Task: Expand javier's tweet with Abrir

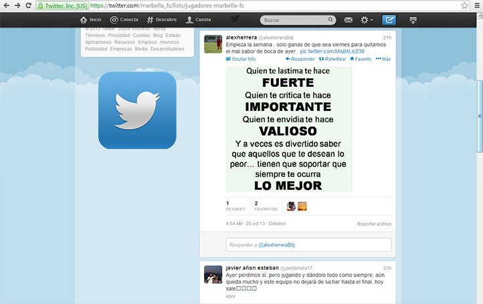Action: point(230,296)
